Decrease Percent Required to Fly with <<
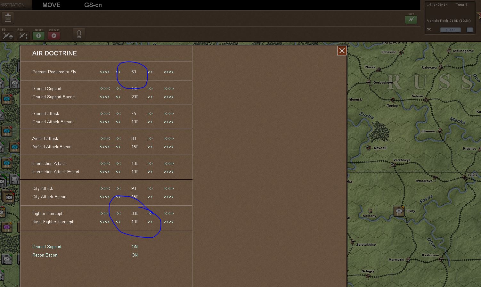481x287 pixels. (118, 72)
